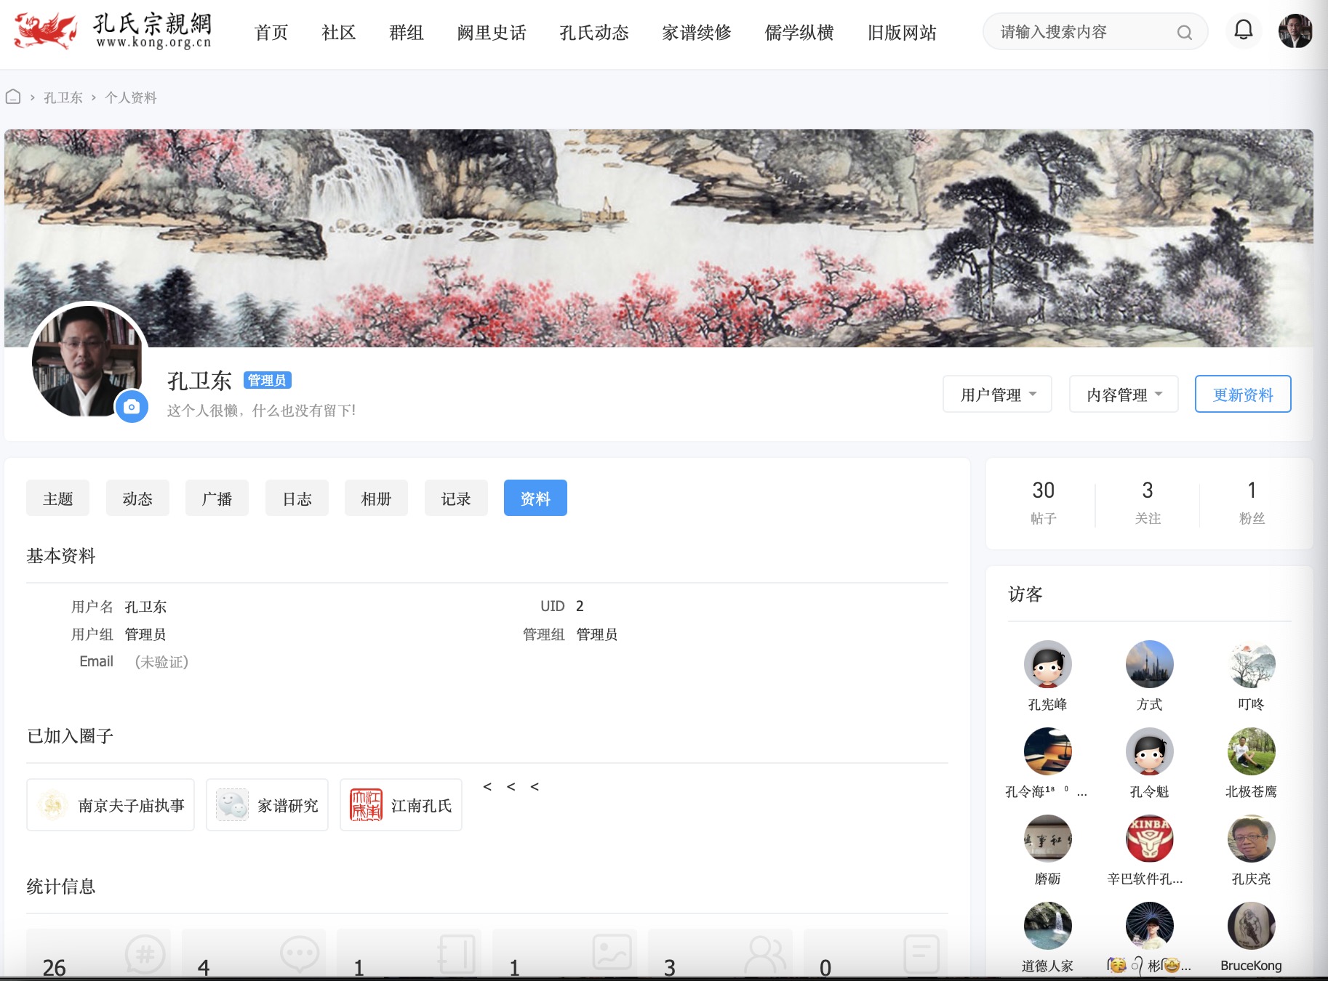Open 社区 in the navigation bar
This screenshot has height=981, width=1328.
click(x=339, y=33)
